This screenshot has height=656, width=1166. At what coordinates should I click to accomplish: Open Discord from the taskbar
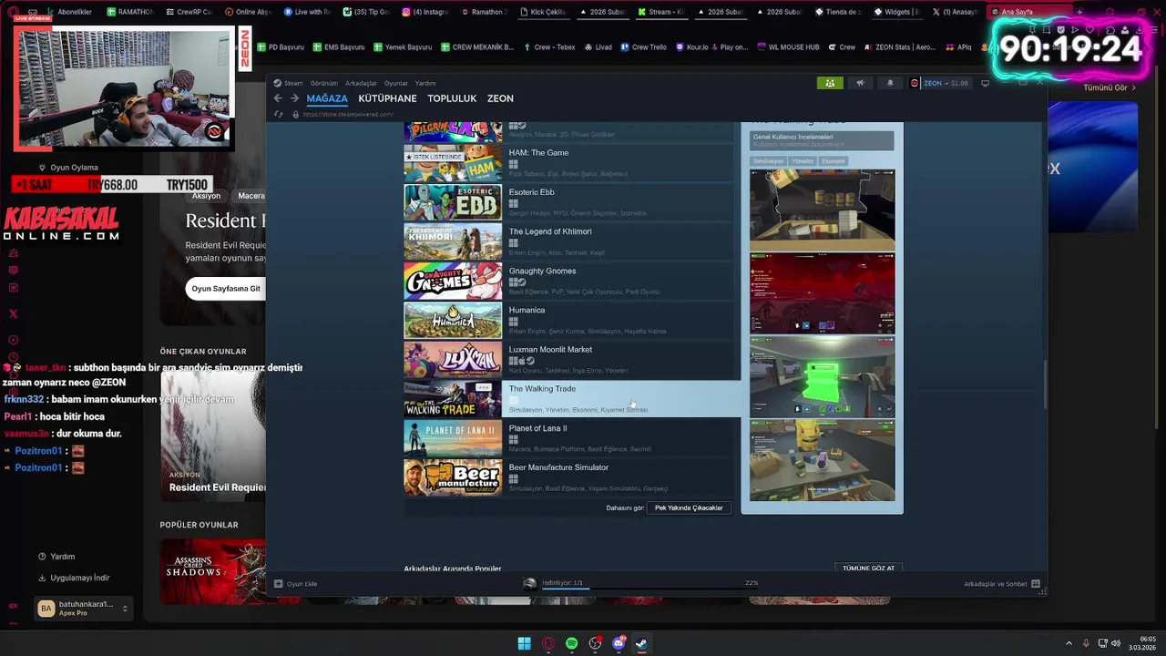pyautogui.click(x=619, y=643)
